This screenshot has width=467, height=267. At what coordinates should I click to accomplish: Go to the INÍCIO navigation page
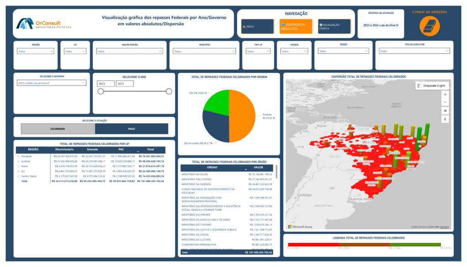257,26
